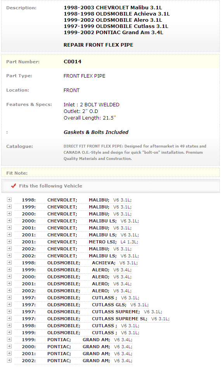Click the 'Part Number:' label
221x387 pixels.
pyautogui.click(x=23, y=62)
